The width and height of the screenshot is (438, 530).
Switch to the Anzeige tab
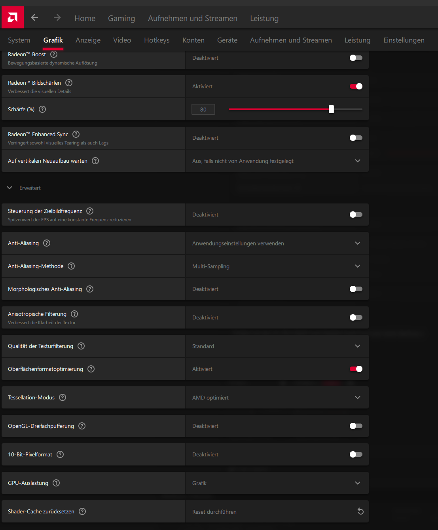88,40
